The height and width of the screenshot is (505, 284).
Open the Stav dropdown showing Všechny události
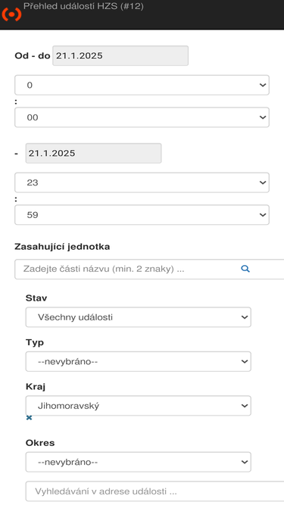139,317
